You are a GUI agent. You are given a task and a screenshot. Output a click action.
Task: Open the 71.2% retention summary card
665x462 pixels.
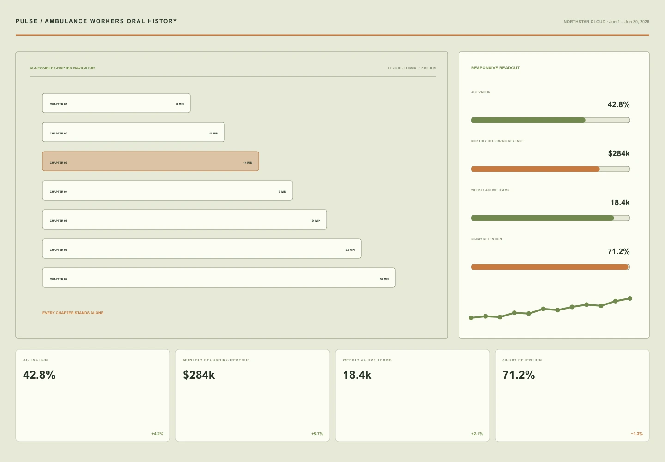(572, 395)
